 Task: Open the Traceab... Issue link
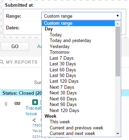pos(34,111)
